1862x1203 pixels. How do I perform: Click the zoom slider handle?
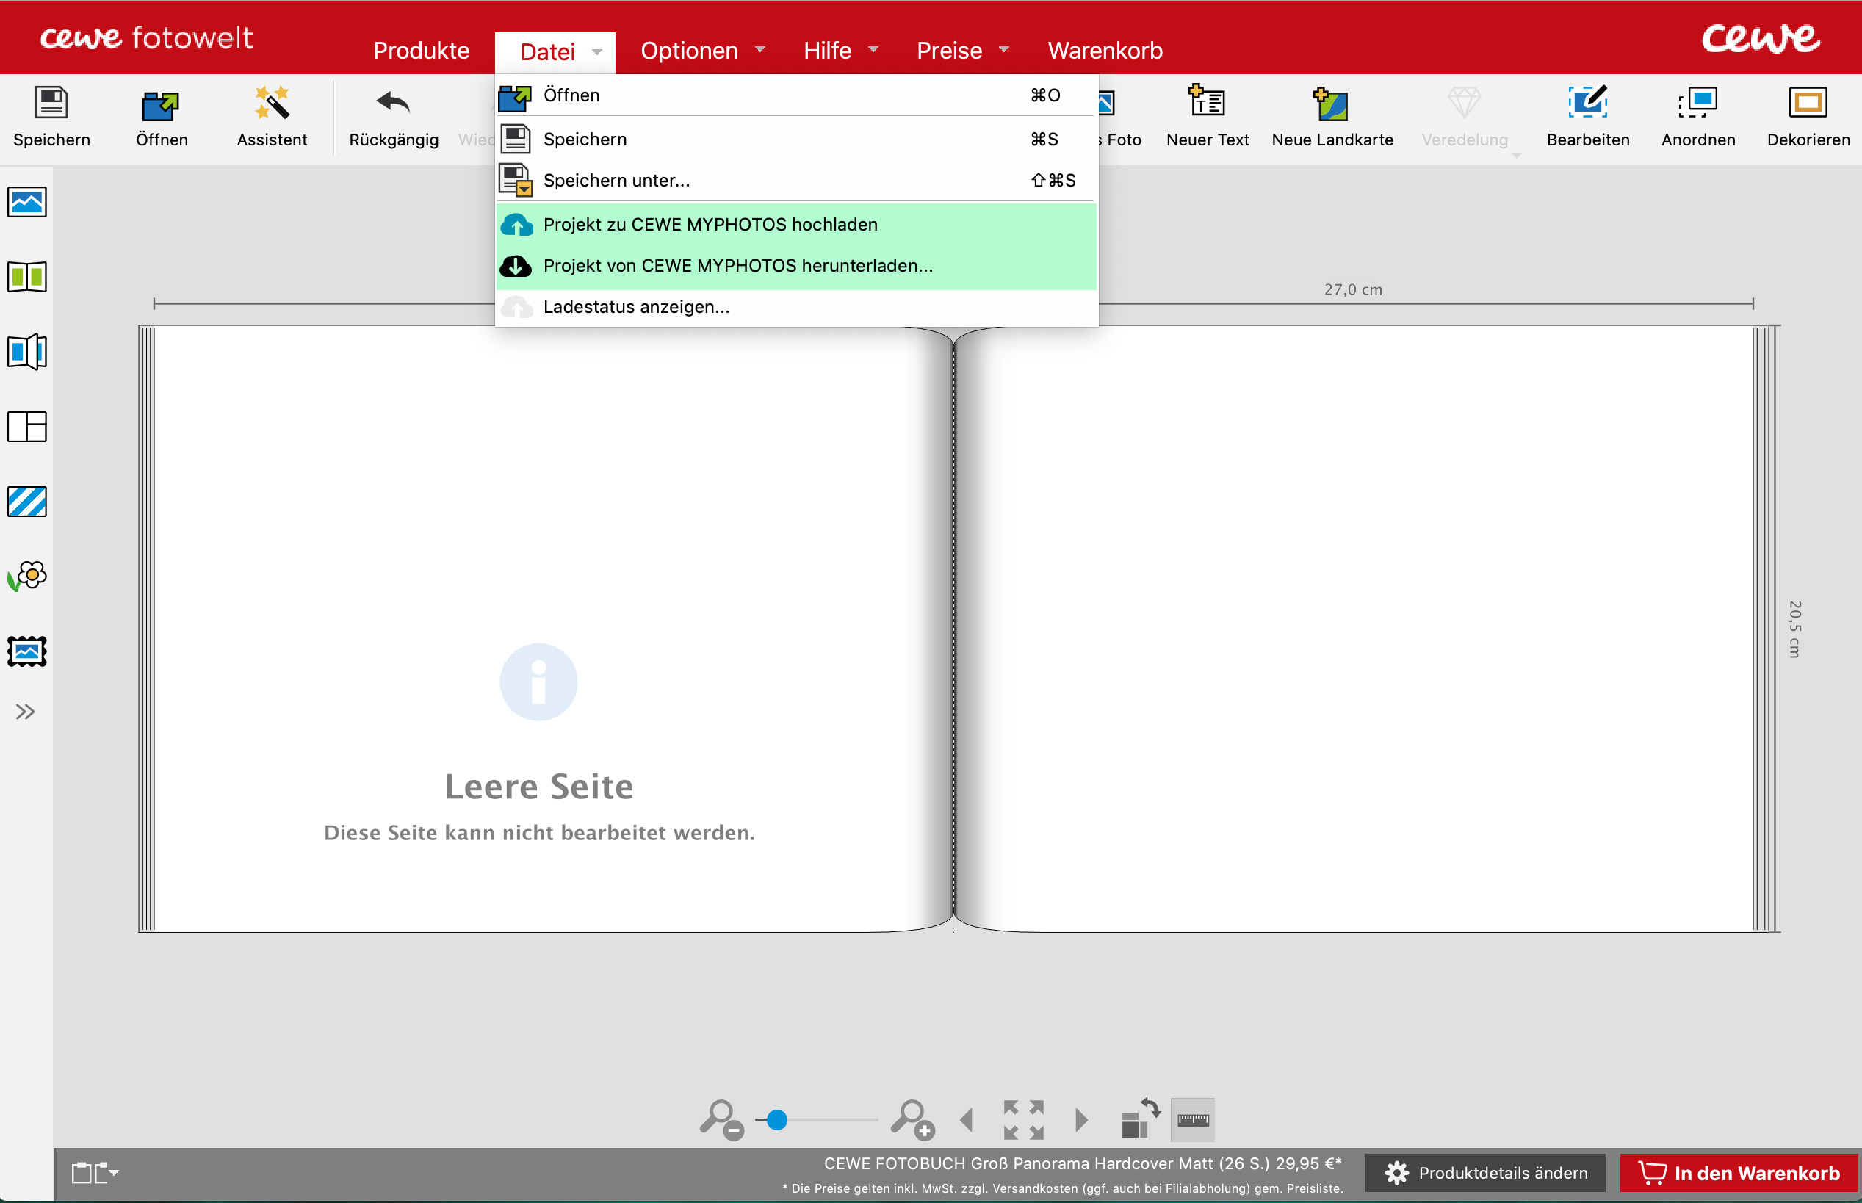[x=776, y=1120]
